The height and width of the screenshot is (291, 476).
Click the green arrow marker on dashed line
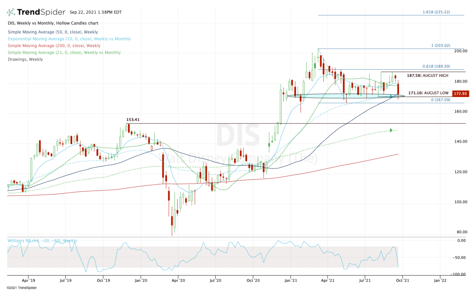391,130
